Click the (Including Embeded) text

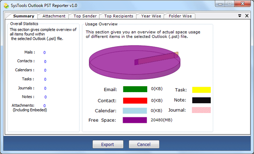[x=30, y=110]
